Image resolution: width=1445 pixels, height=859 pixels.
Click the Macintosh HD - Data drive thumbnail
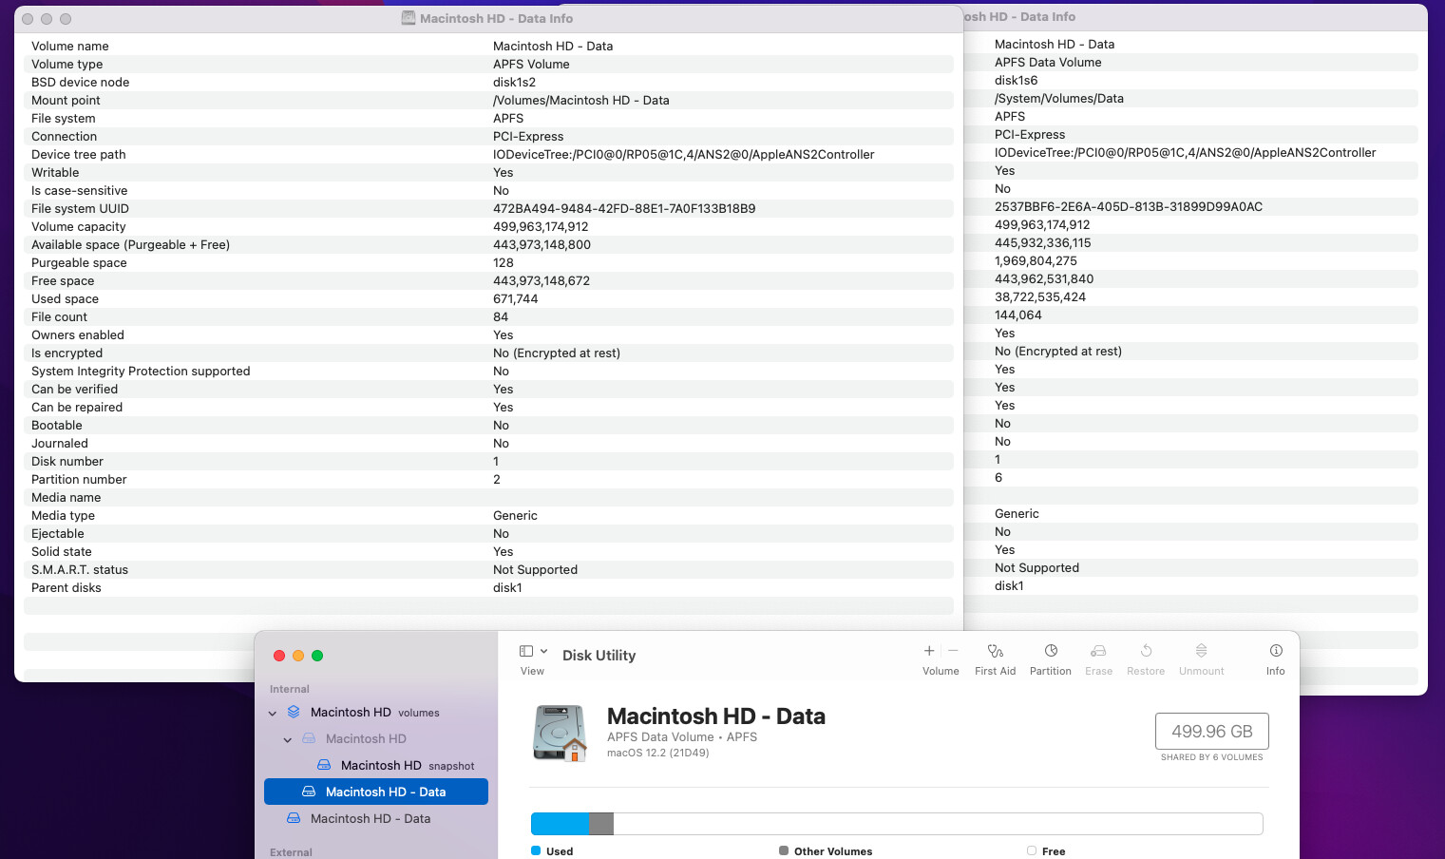point(560,733)
